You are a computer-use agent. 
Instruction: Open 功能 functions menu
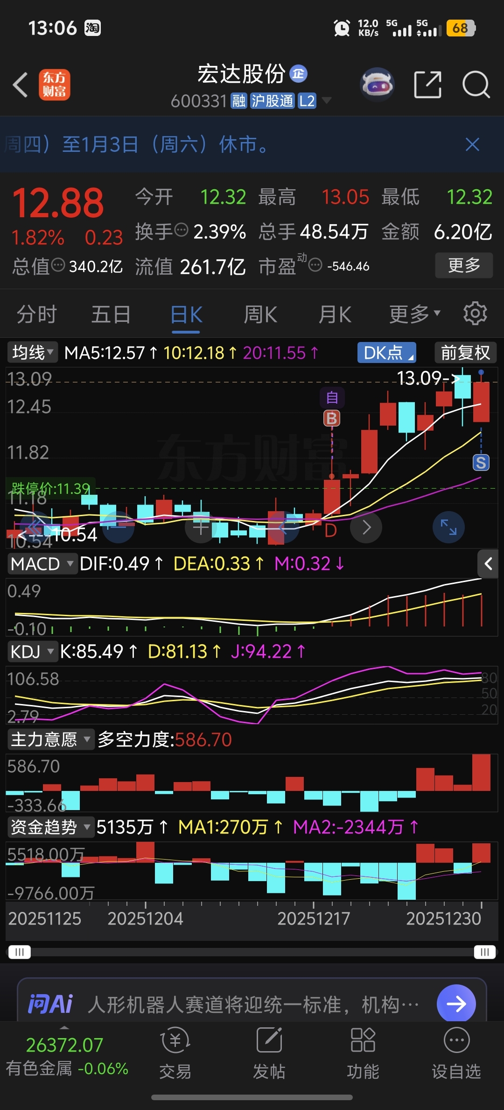(363, 1054)
